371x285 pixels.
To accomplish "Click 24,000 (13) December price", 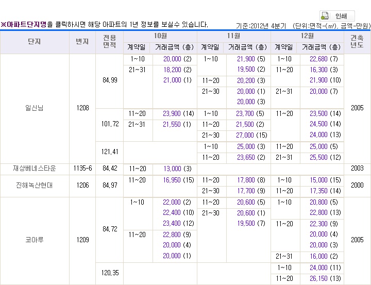I will [x=325, y=135].
